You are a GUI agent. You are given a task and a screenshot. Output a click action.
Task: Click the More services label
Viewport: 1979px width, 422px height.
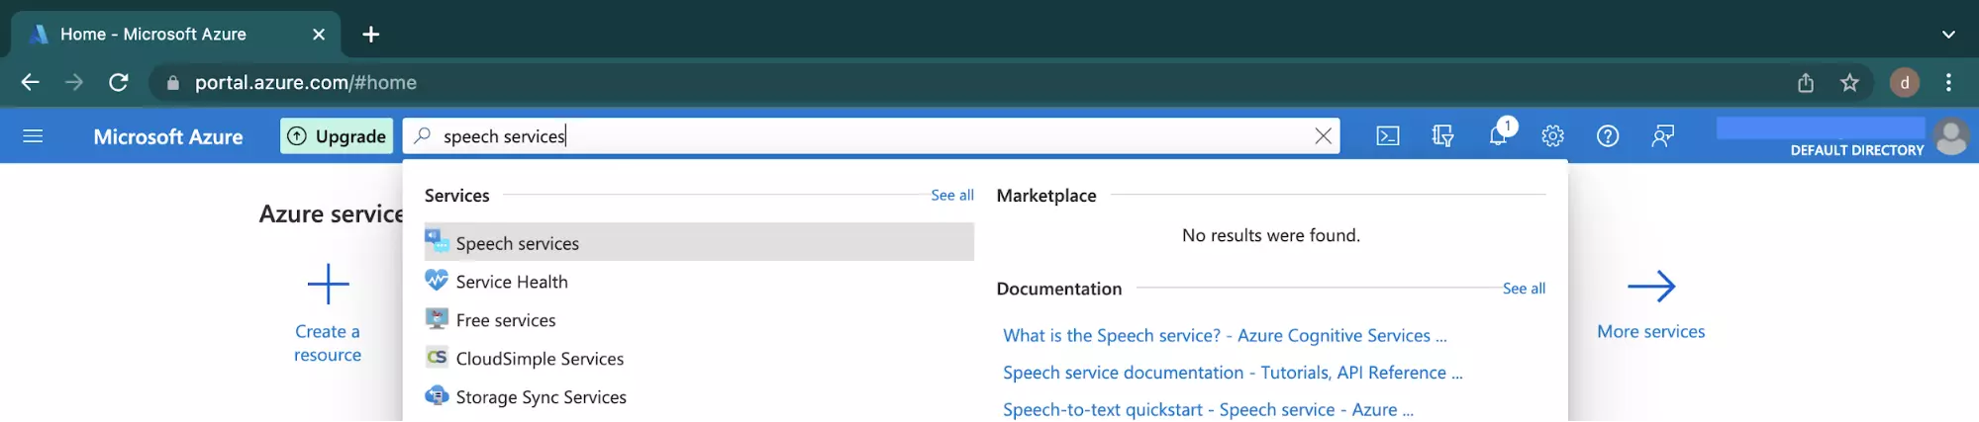[1651, 332]
